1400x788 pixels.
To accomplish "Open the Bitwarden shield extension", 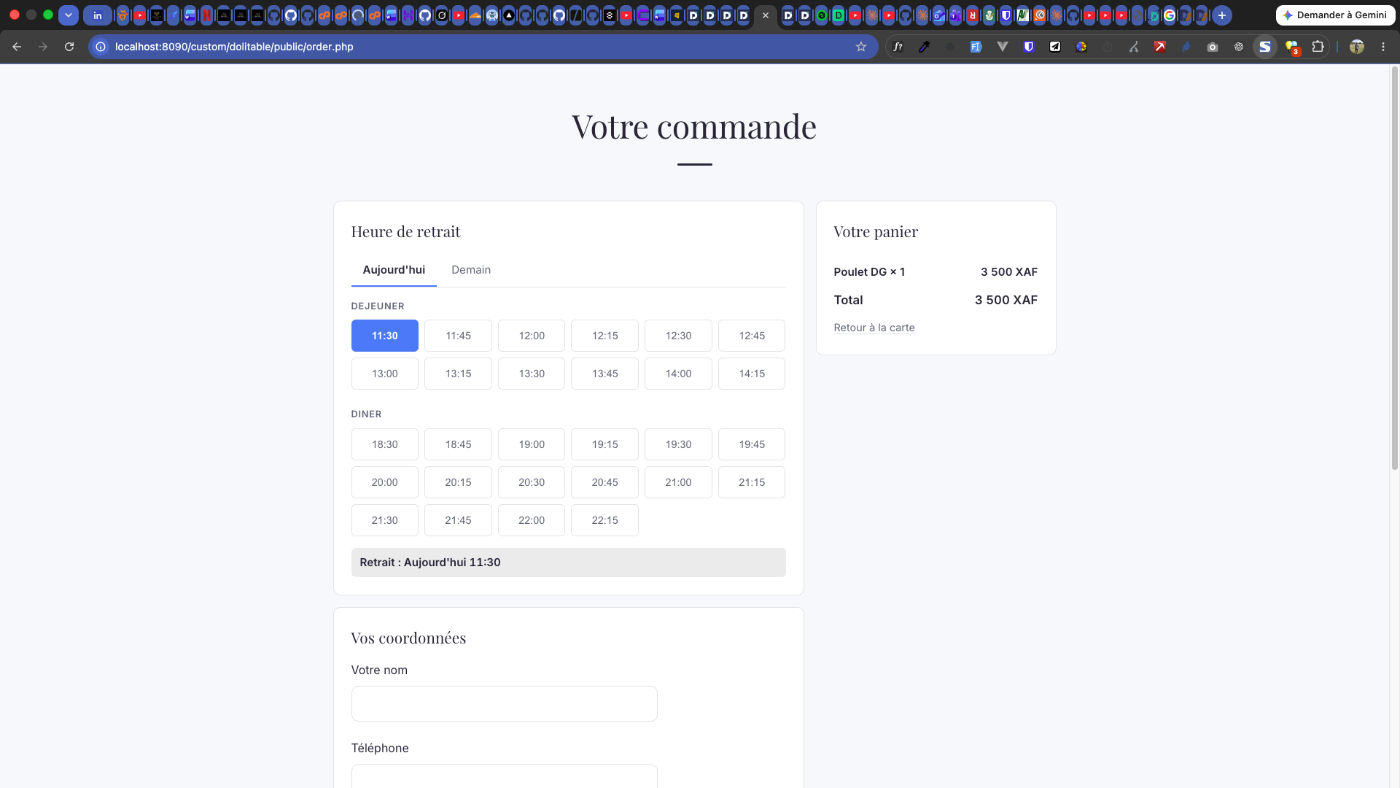I will (1029, 47).
